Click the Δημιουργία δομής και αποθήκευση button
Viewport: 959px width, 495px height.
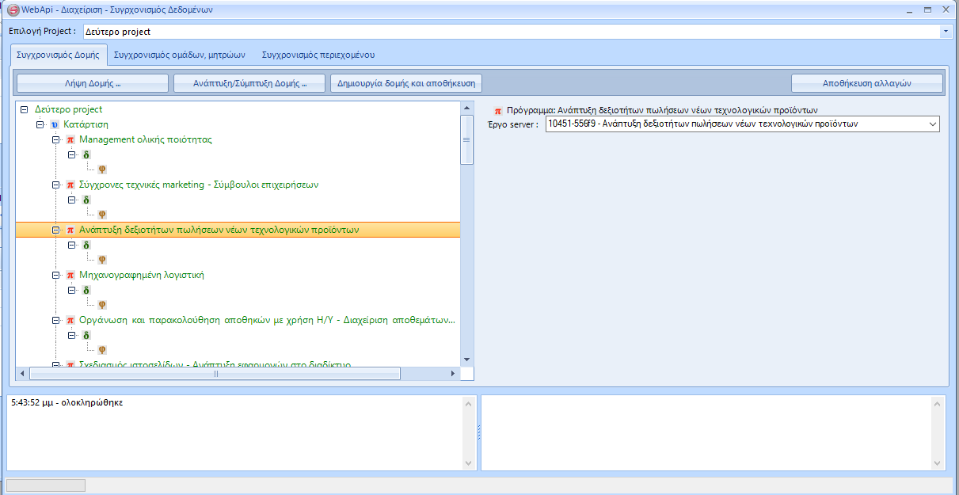pyautogui.click(x=406, y=83)
